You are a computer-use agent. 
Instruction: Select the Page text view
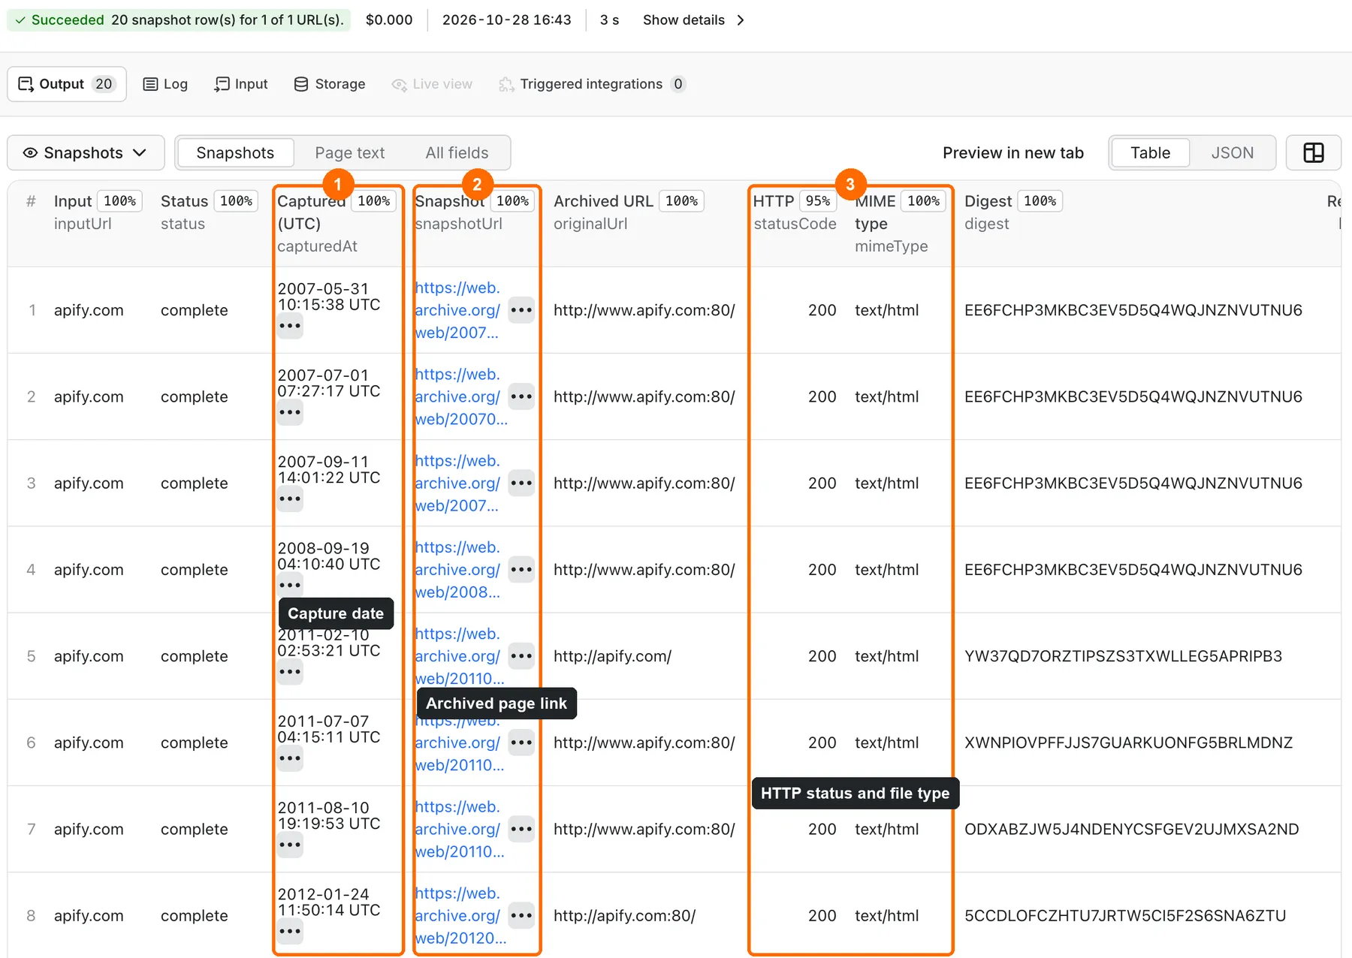[350, 153]
